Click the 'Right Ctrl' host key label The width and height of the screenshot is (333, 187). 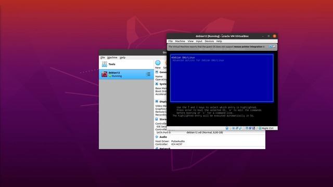(267, 128)
